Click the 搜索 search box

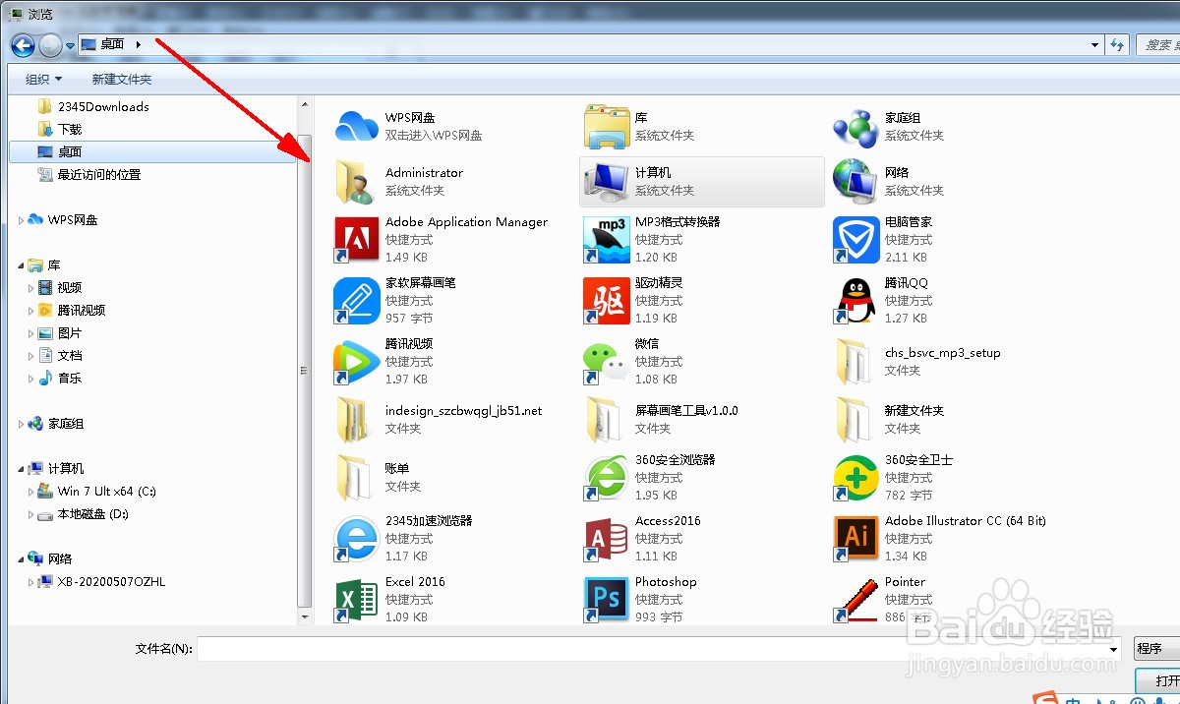pos(1158,44)
